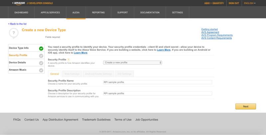
Task: Click grey check icon beside Device Details
Action: pyautogui.click(x=41, y=63)
